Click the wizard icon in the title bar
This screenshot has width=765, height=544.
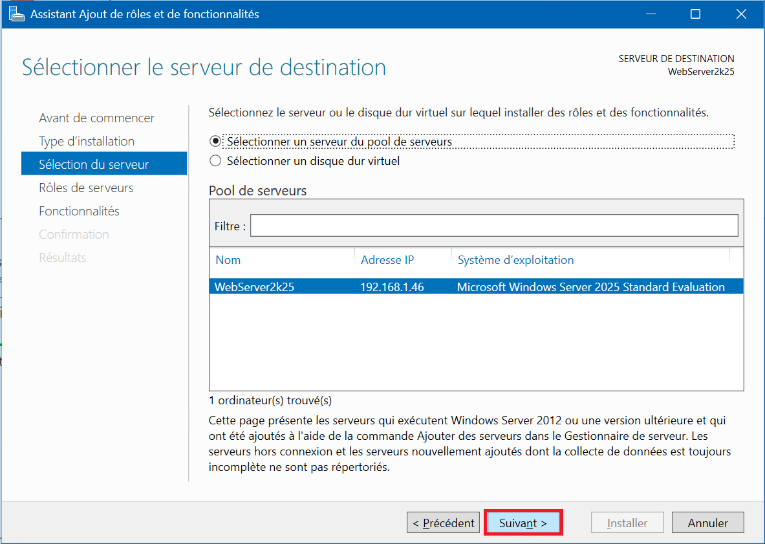17,14
